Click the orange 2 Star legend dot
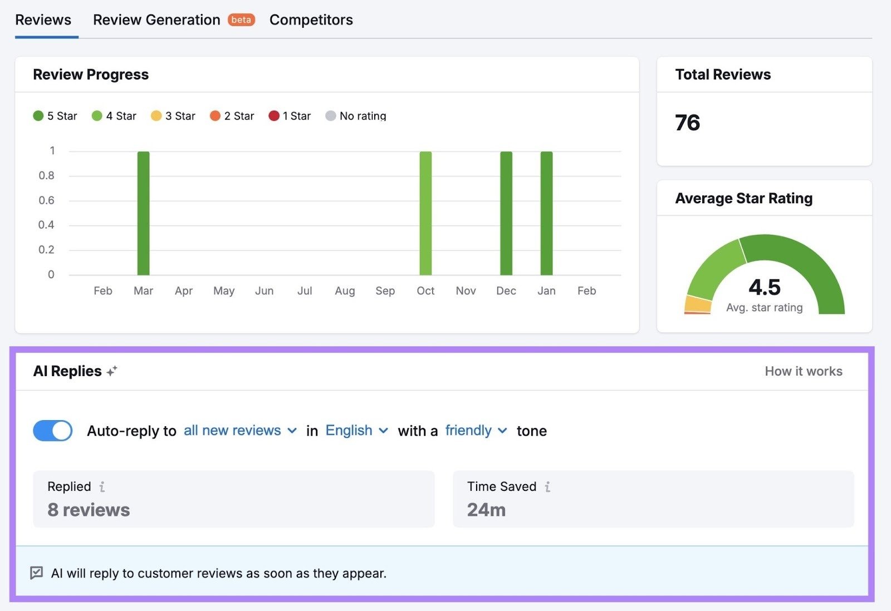This screenshot has width=891, height=611. pos(214,116)
